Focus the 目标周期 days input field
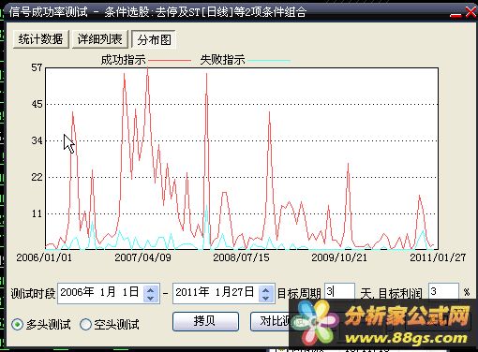This screenshot has width=478, height=352. 339,291
